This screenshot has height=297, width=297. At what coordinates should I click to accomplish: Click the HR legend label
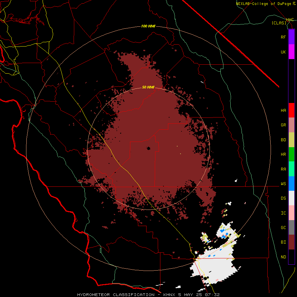(283, 154)
